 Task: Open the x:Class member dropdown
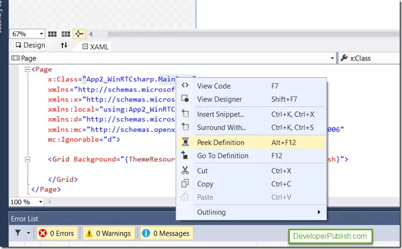coord(369,59)
